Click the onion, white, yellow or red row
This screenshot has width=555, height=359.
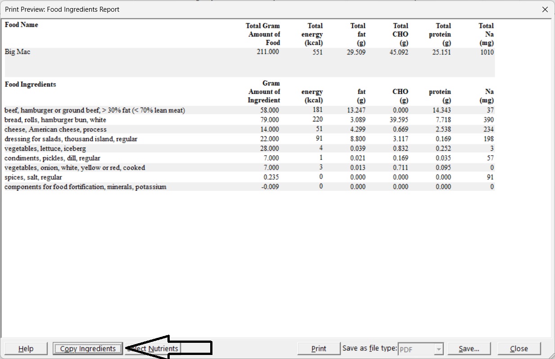tap(75, 168)
